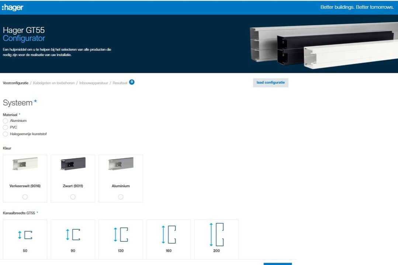Choose Halogeenvrije kunststof material option
398x265 pixels.
click(5, 134)
